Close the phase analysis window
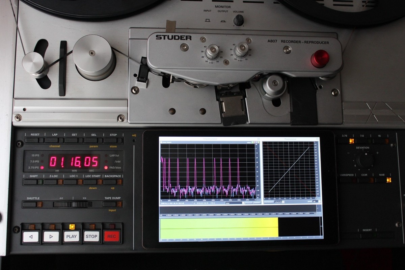The image size is (405, 270). point(317,138)
